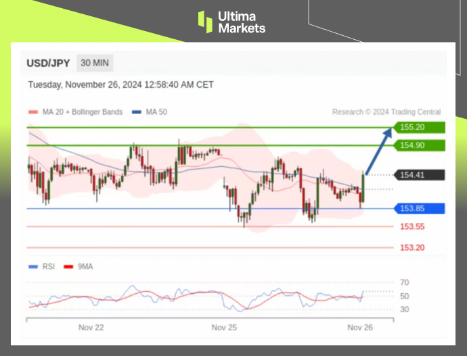Toggle the MA 20 + Bollinger Bands legend
Image resolution: width=467 pixels, height=356 pixels.
pos(76,112)
